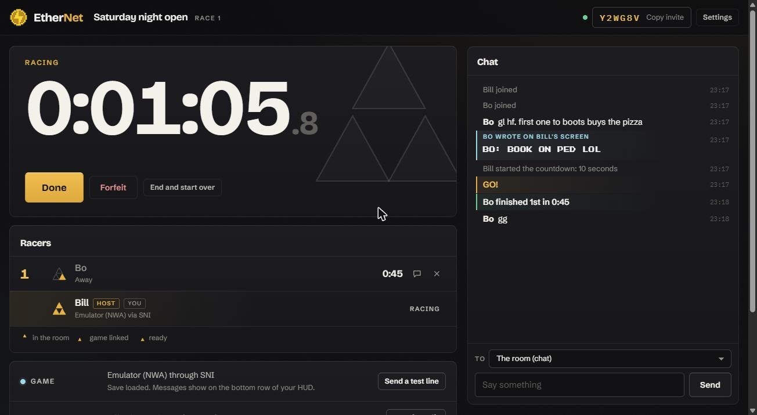The width and height of the screenshot is (757, 415).
Task: Click the EtherNet lightning logo icon
Action: (x=19, y=17)
